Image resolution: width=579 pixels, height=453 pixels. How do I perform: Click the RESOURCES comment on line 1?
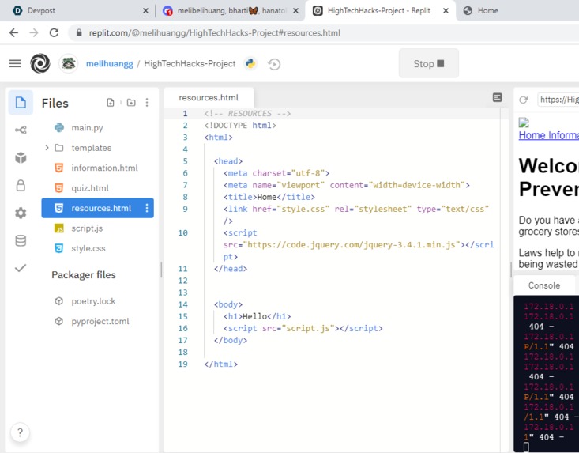pyautogui.click(x=247, y=113)
